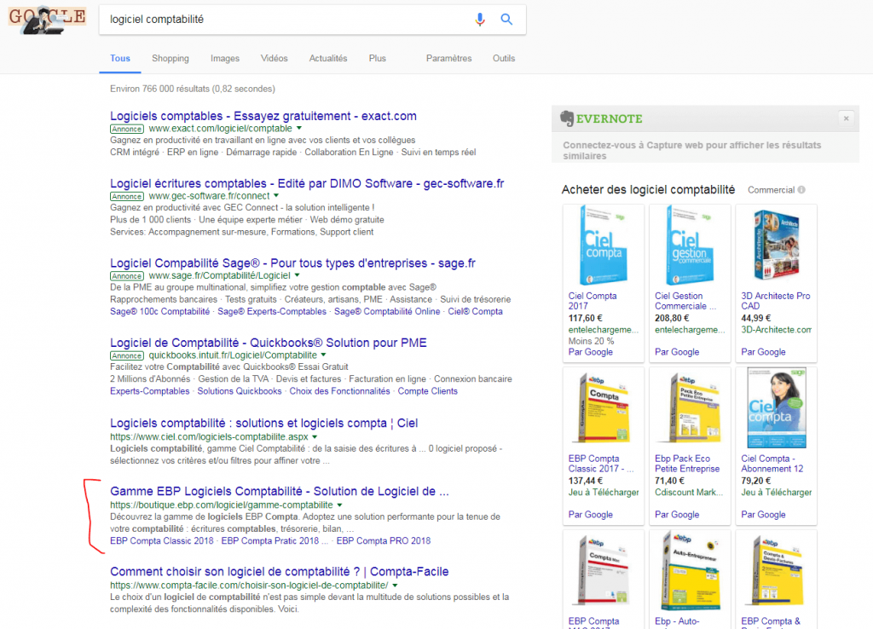
Task: Open Gamme EBP Logiciels Comptabilité result
Action: pos(280,492)
